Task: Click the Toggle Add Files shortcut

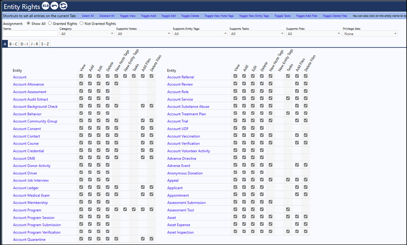Action: click(x=306, y=16)
